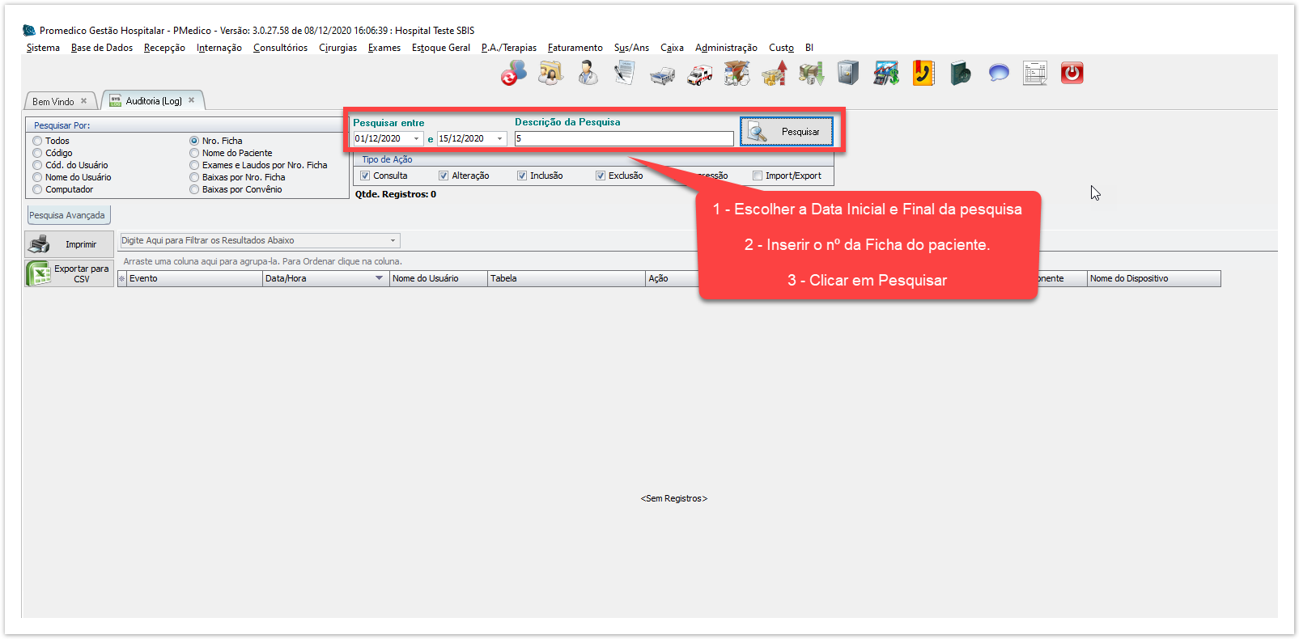The image size is (1299, 639).
Task: Click the Descrição da Pesquisa input field
Action: tap(623, 139)
